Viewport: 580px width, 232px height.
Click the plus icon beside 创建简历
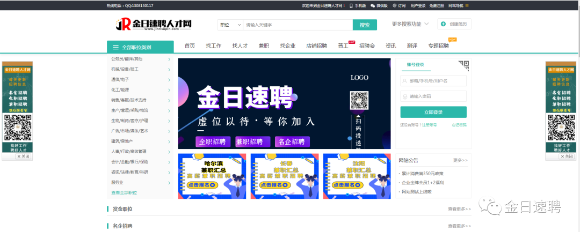444,24
